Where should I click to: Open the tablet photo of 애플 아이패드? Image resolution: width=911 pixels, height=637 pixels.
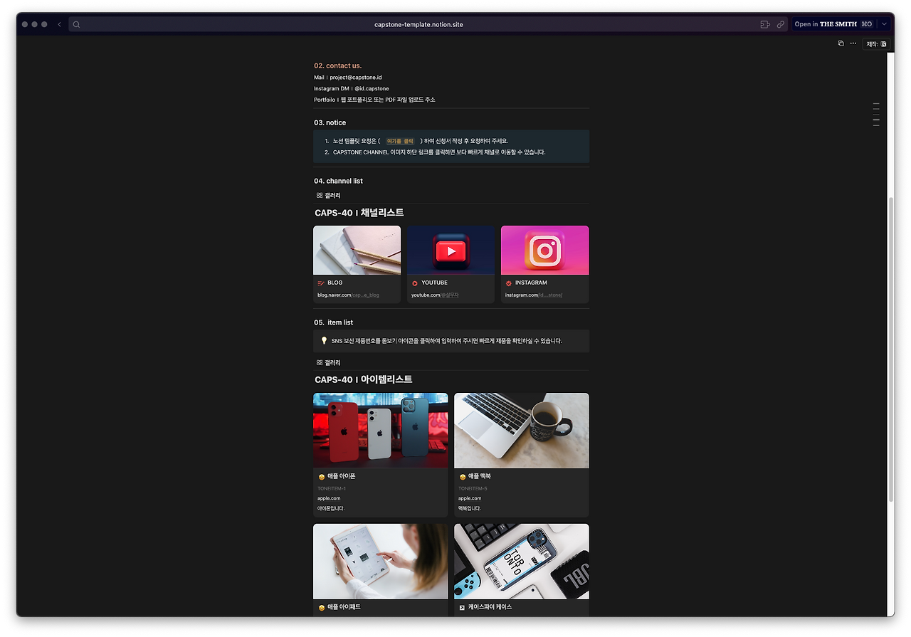pyautogui.click(x=381, y=562)
